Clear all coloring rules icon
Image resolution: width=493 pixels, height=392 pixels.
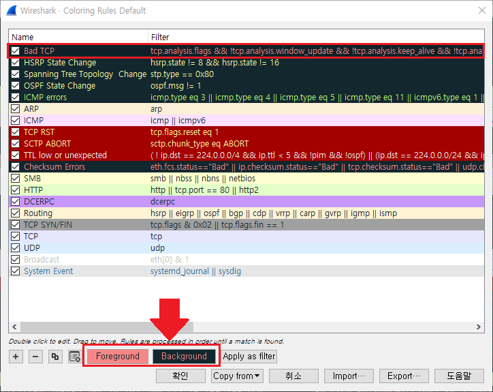click(75, 357)
